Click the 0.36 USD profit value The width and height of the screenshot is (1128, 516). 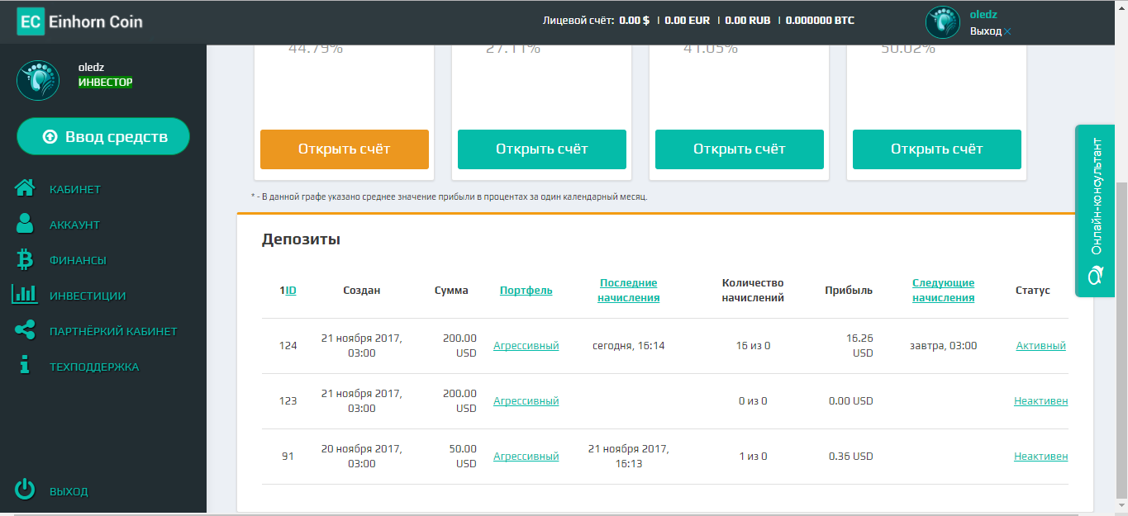click(850, 457)
